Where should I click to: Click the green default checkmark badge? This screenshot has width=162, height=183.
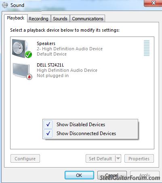click(28, 55)
